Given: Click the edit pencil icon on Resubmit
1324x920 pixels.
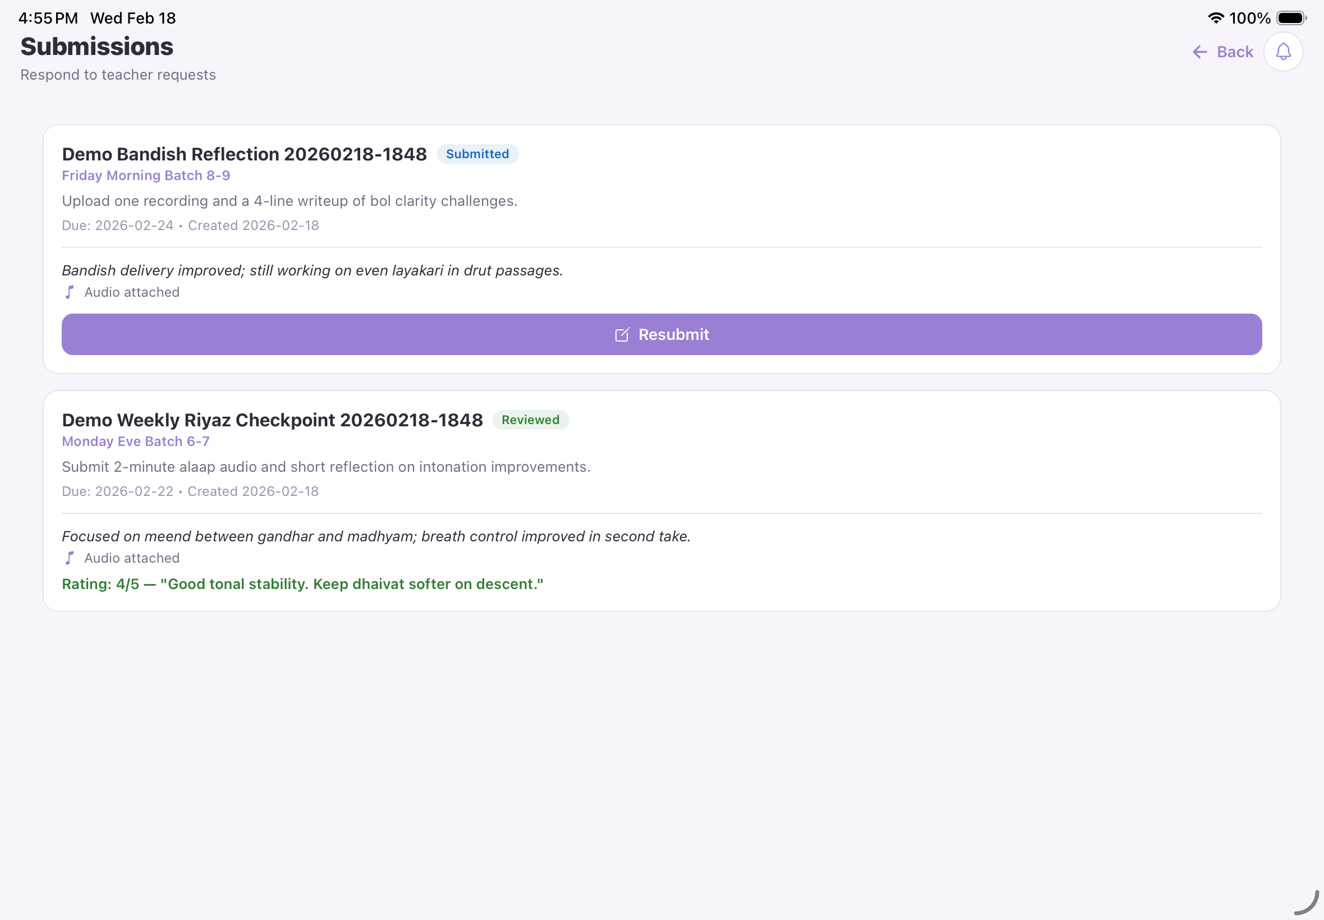Looking at the screenshot, I should [x=622, y=335].
